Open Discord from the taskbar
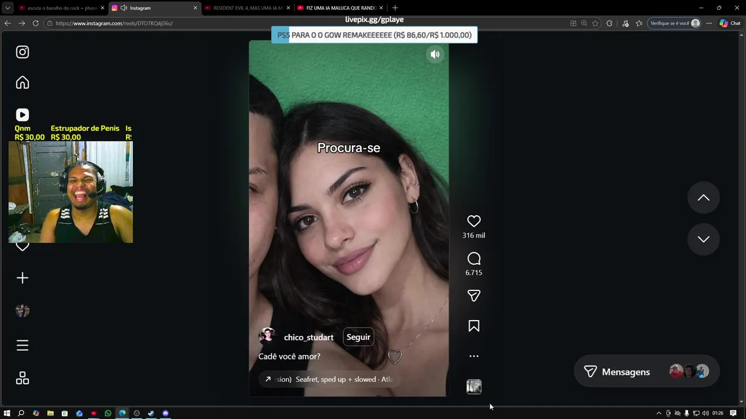 tap(166, 413)
